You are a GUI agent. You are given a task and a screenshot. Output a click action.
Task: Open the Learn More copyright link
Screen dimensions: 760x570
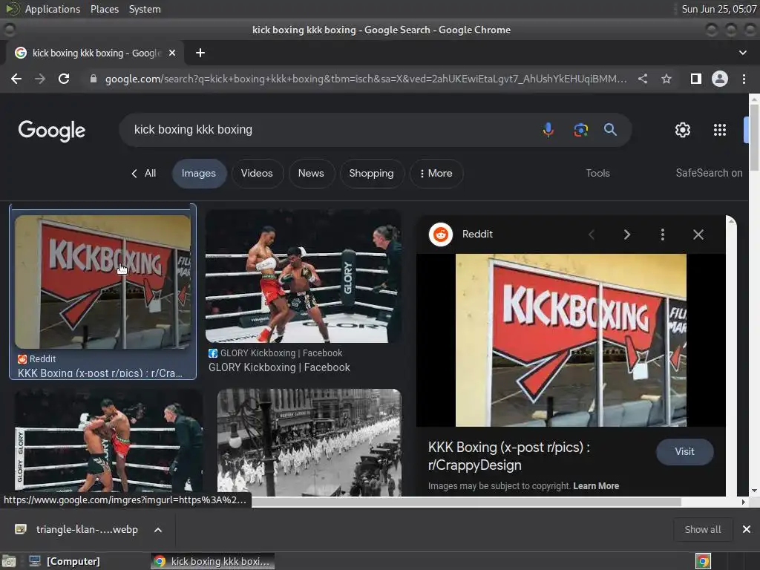[x=596, y=485]
